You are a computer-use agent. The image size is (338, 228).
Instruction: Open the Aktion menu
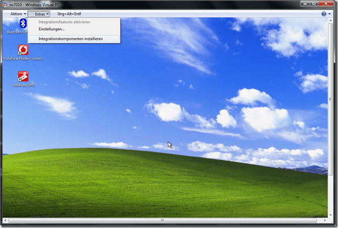tap(18, 14)
